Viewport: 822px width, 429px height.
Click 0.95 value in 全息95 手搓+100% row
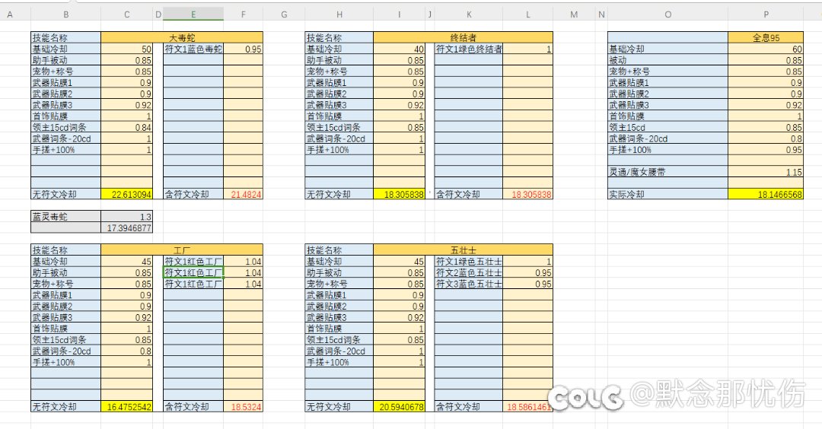[766, 150]
